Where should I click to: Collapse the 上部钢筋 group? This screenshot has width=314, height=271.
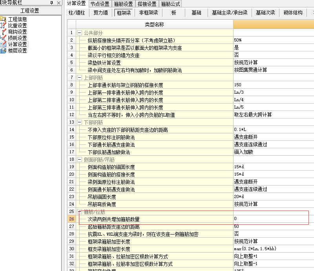coord(80,78)
